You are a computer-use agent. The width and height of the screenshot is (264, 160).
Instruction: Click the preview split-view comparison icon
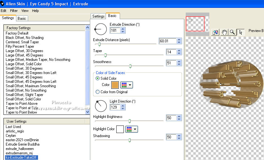215,32
